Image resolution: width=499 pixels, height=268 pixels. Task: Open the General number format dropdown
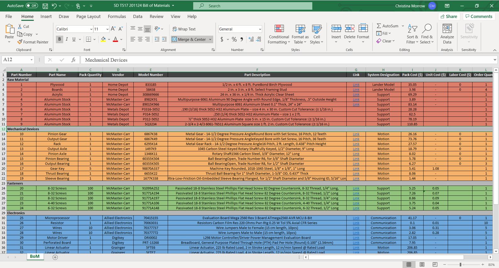pos(260,29)
